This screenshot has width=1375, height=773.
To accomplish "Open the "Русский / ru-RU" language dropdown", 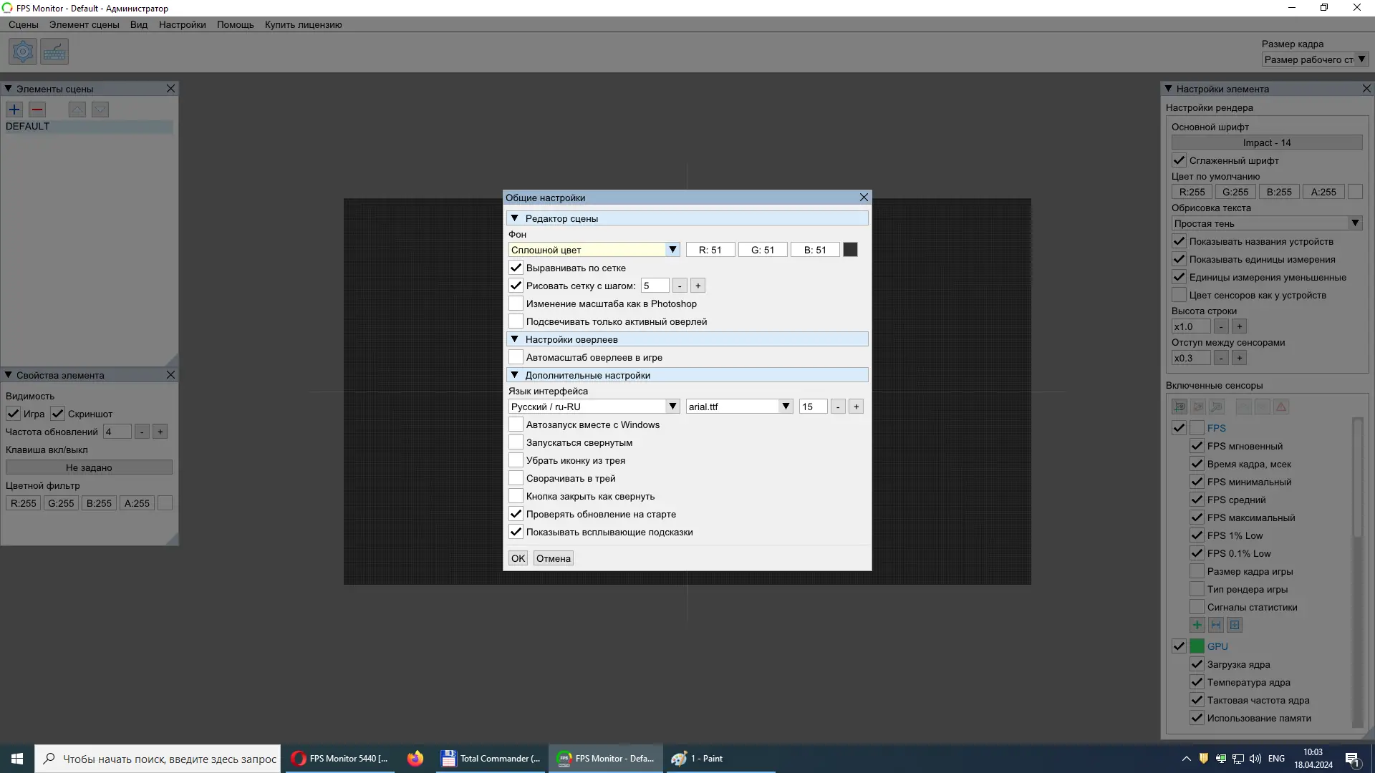I will [594, 407].
